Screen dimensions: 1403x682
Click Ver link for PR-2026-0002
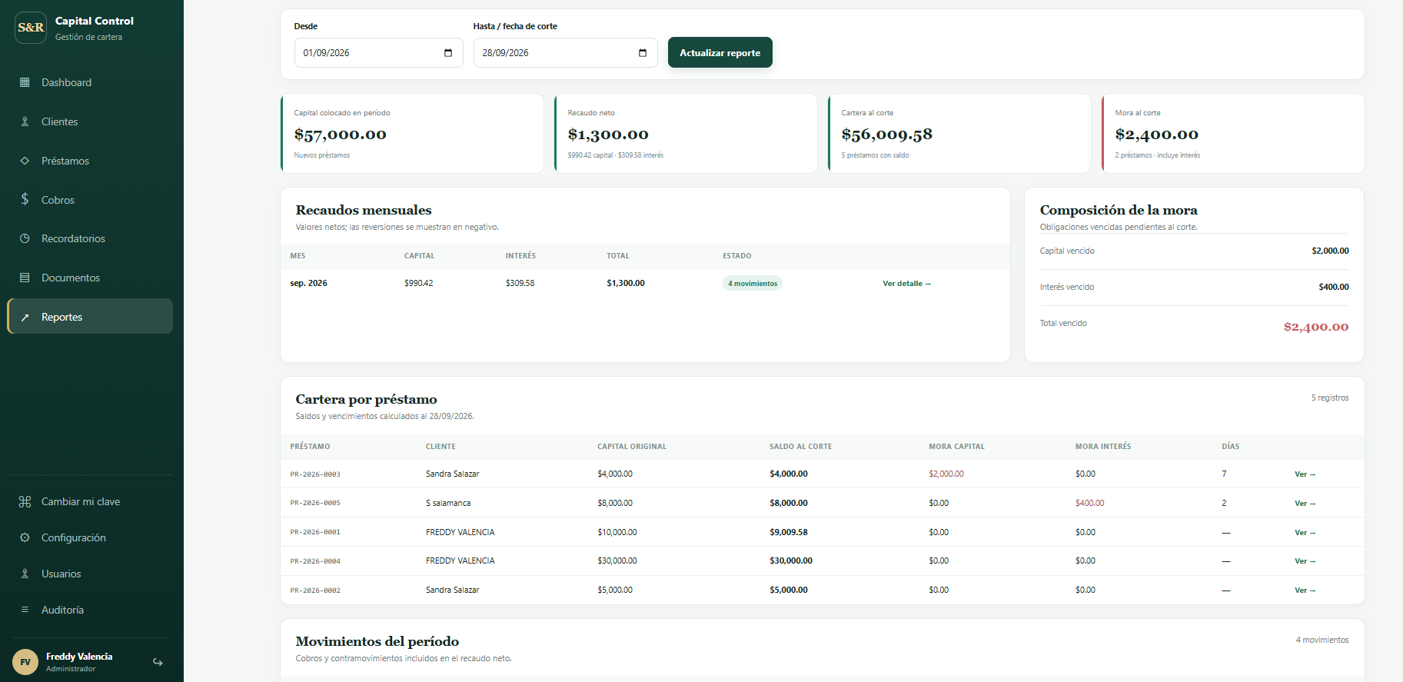pos(1305,591)
